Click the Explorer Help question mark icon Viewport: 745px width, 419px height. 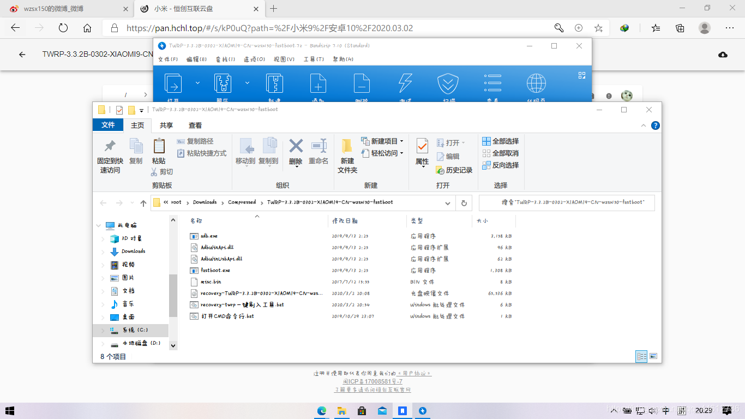point(656,125)
